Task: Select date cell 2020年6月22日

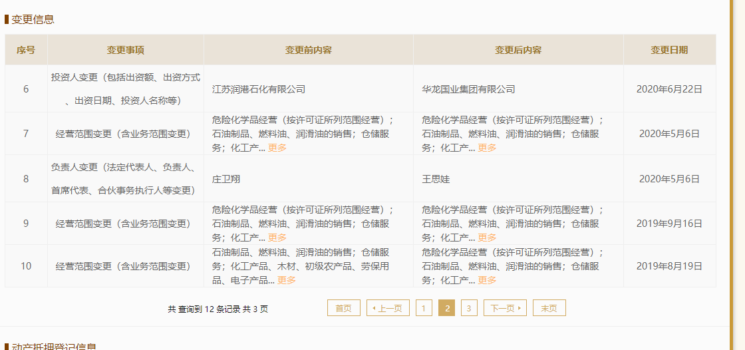Action: coord(669,89)
